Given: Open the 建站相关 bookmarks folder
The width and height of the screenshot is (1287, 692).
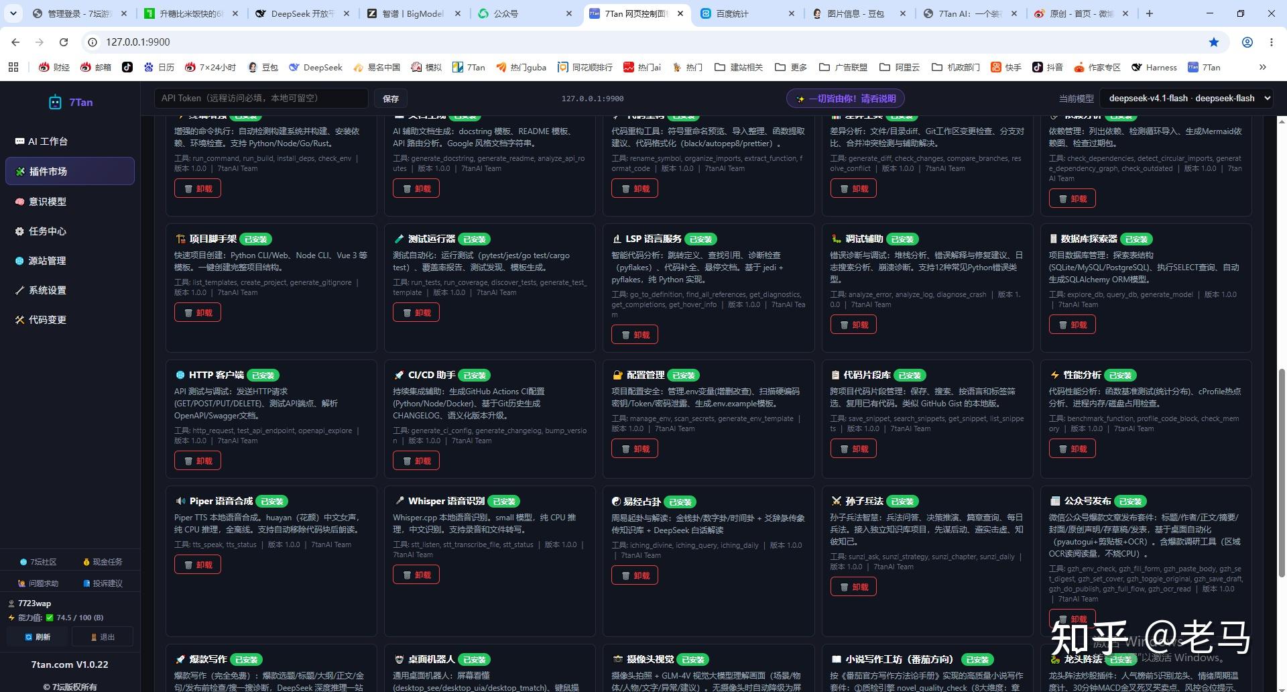Looking at the screenshot, I should (x=739, y=67).
